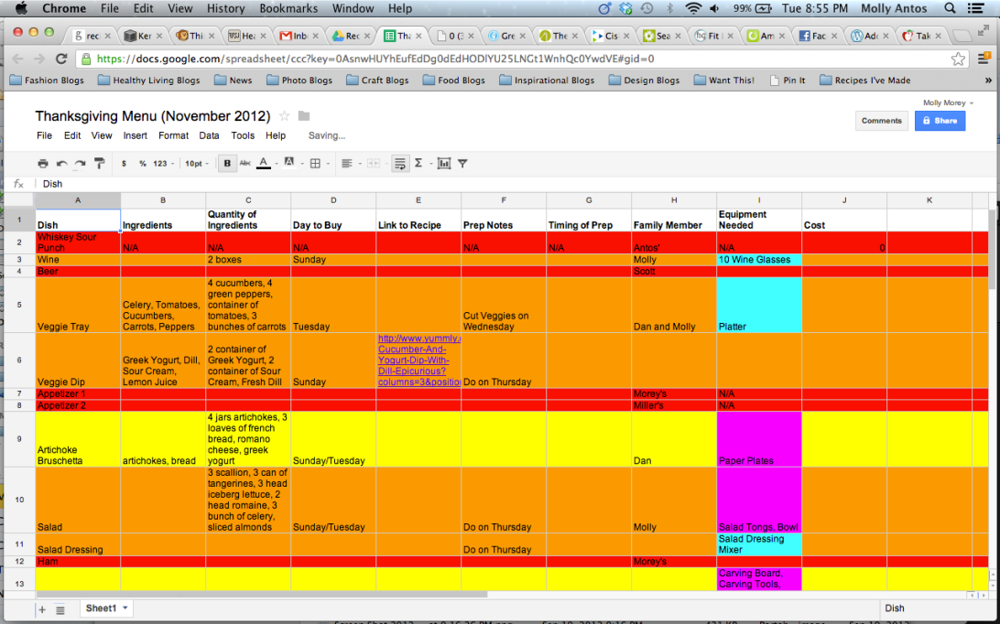The image size is (1000, 624).
Task: Click the Print icon in toolbar
Action: point(43,164)
